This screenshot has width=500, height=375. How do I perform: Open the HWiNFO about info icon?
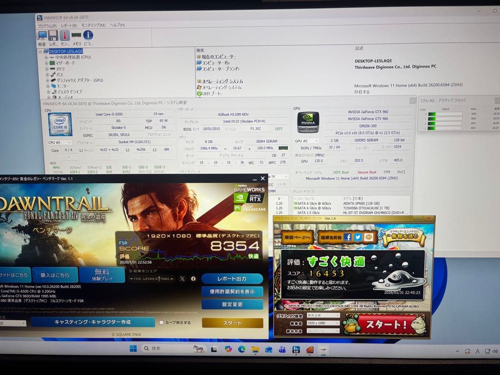[88, 36]
